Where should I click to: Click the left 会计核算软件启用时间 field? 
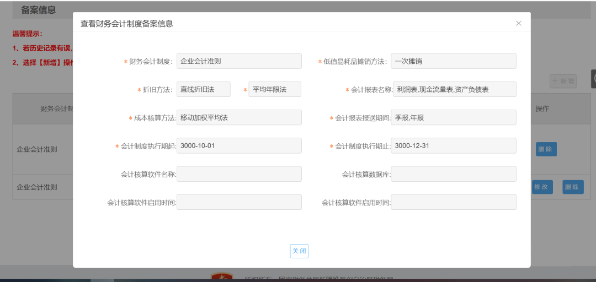(x=239, y=202)
